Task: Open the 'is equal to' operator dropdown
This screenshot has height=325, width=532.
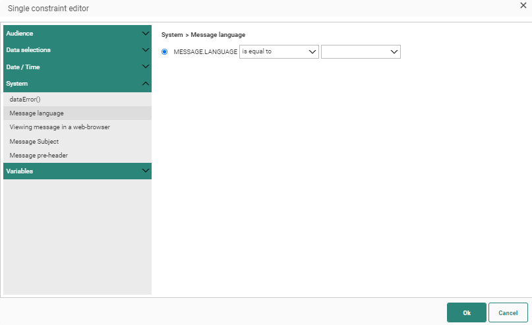Action: pos(279,51)
